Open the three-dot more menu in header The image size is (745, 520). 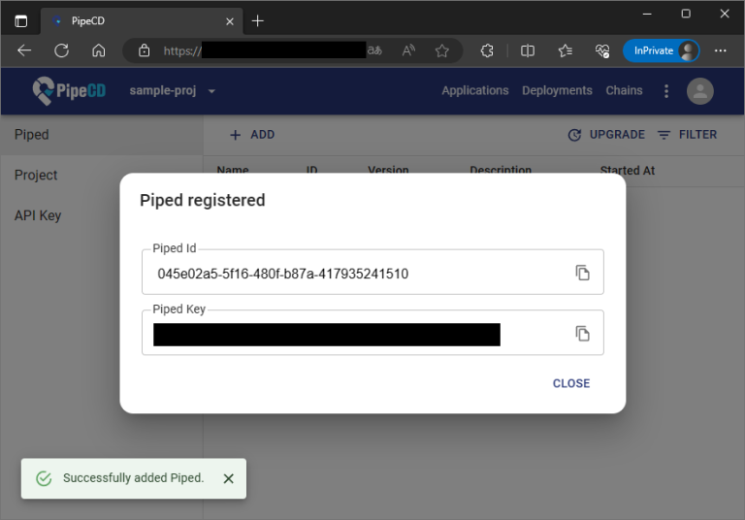tap(666, 91)
